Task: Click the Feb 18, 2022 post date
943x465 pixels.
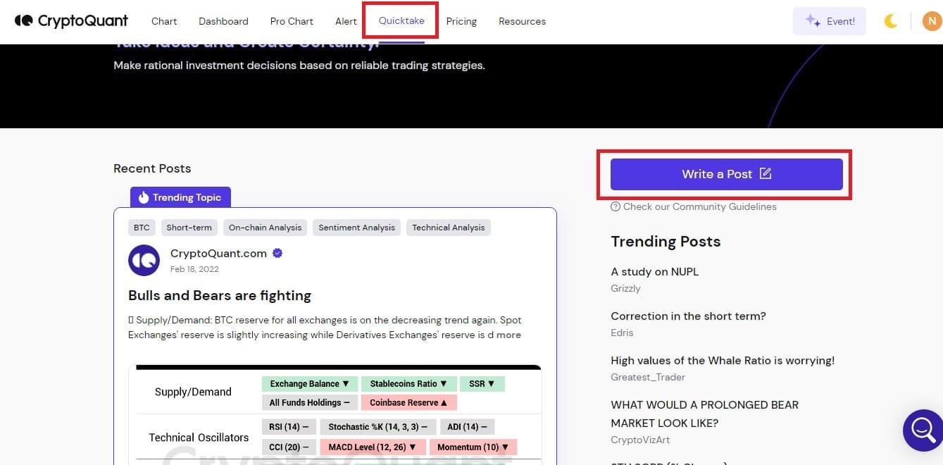Action: coord(194,269)
